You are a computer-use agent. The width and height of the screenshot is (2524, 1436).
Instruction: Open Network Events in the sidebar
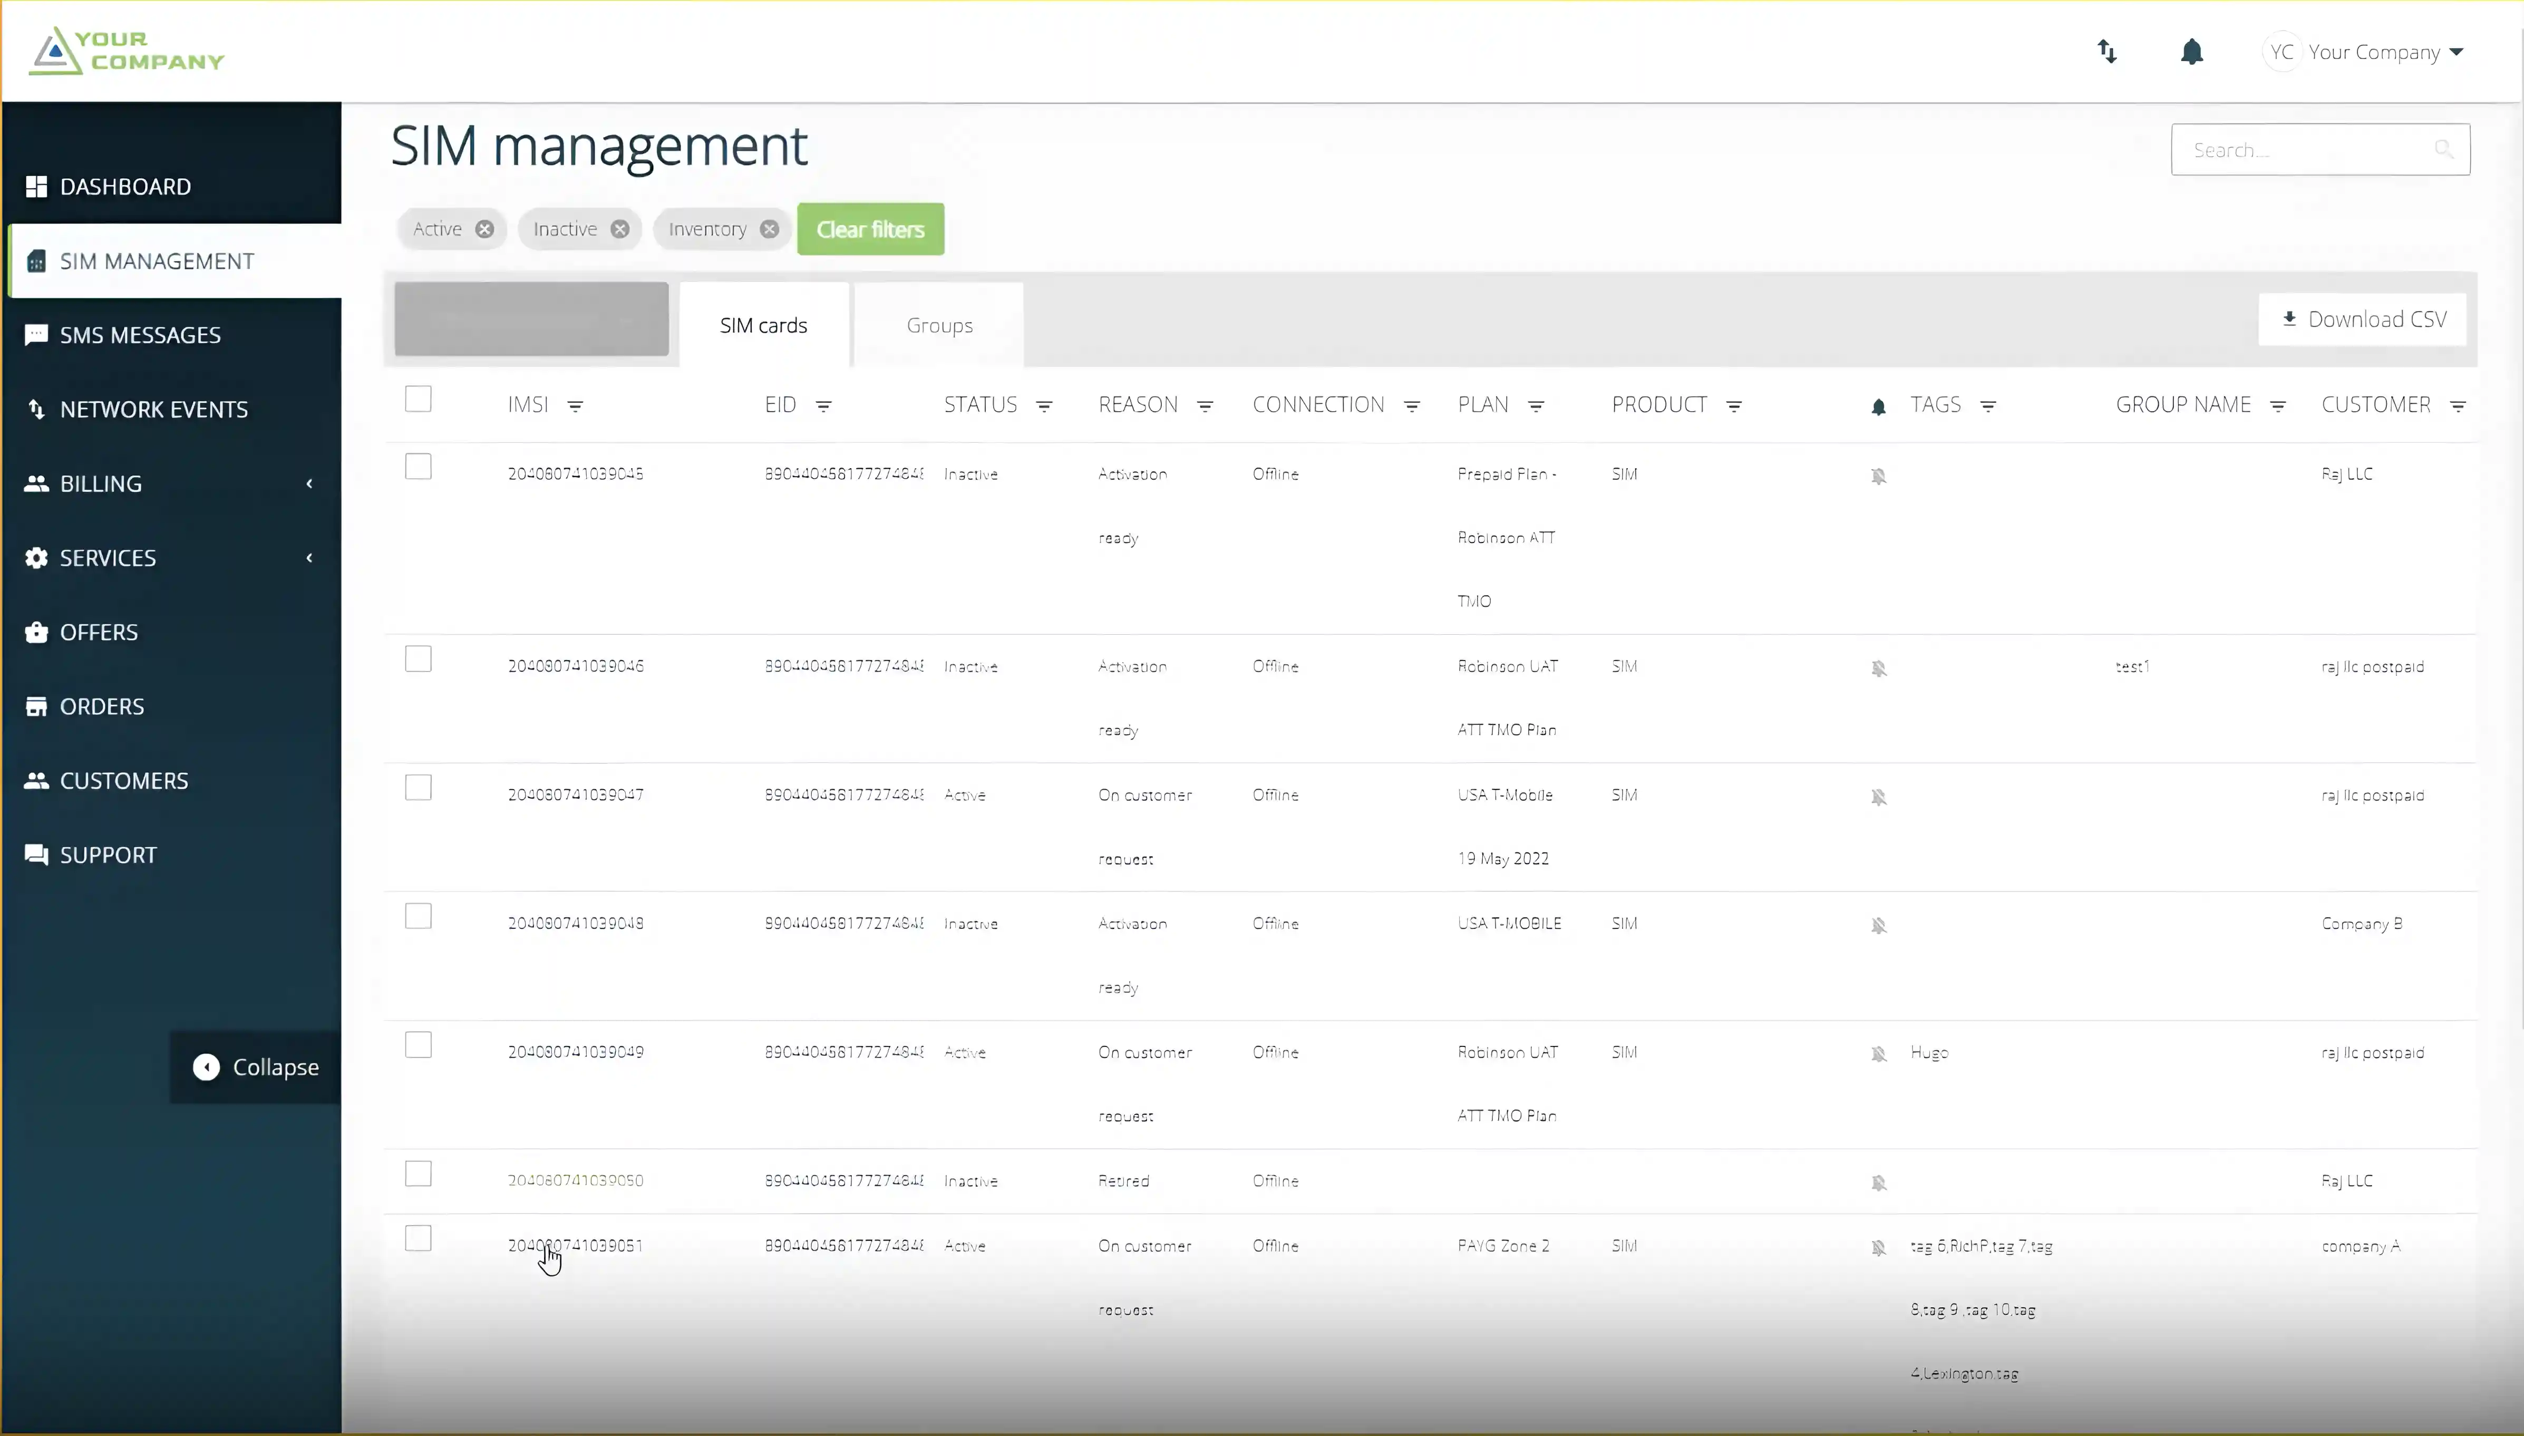tap(153, 409)
